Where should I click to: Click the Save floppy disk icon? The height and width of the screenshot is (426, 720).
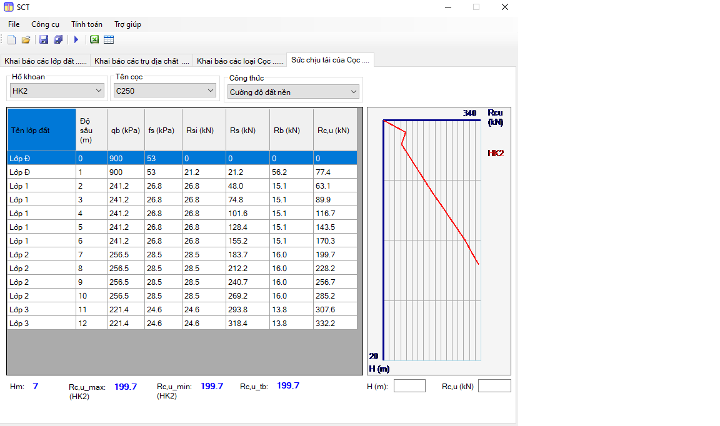point(44,40)
